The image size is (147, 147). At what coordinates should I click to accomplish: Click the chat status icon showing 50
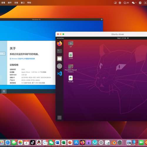126,3
